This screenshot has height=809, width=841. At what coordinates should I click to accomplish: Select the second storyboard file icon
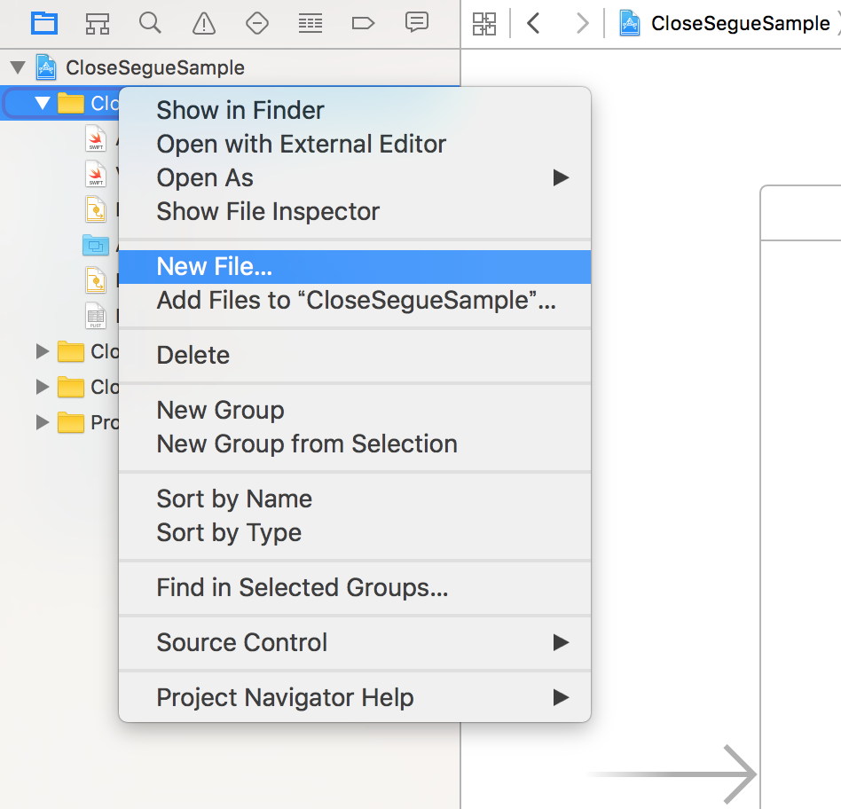96,280
